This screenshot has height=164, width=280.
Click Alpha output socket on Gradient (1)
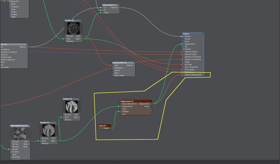pos(57,141)
